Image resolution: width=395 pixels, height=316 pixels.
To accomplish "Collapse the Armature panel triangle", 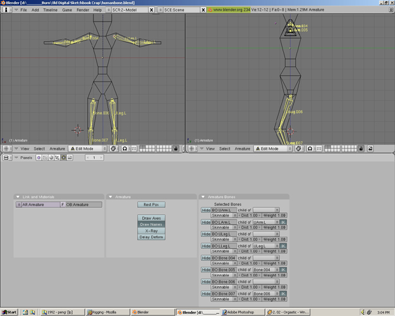I will click(111, 197).
